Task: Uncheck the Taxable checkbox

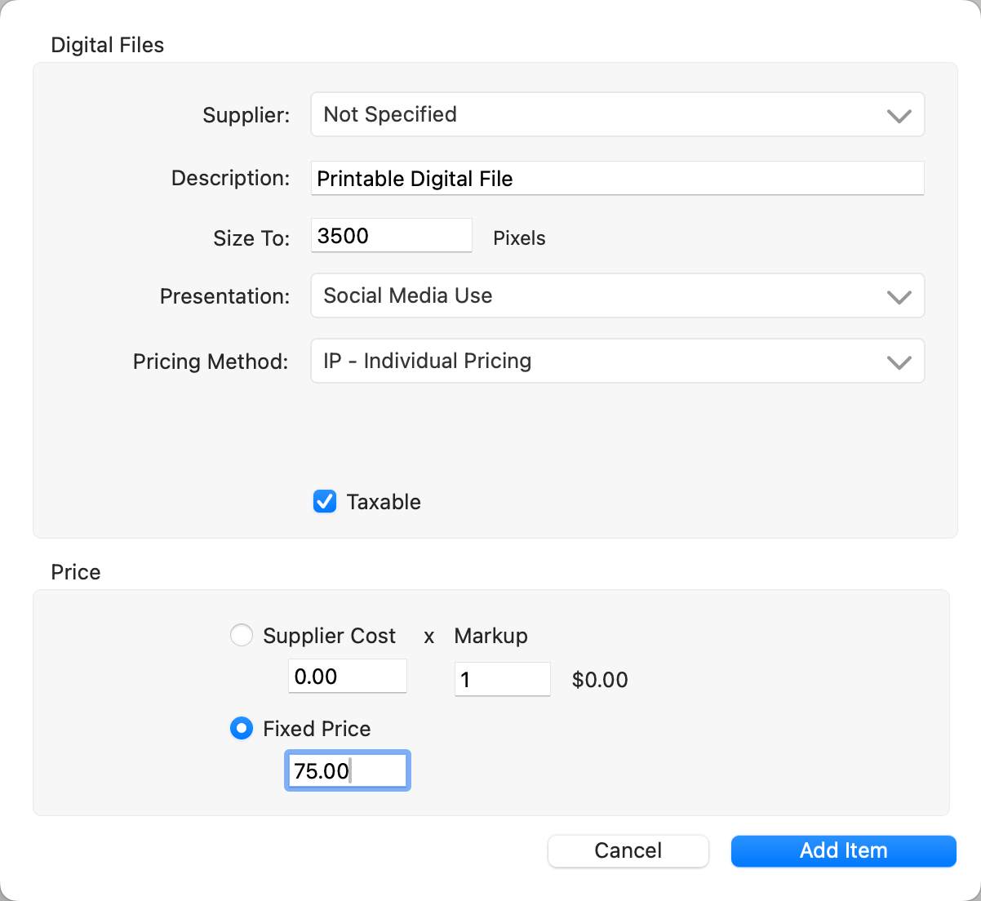Action: (325, 501)
